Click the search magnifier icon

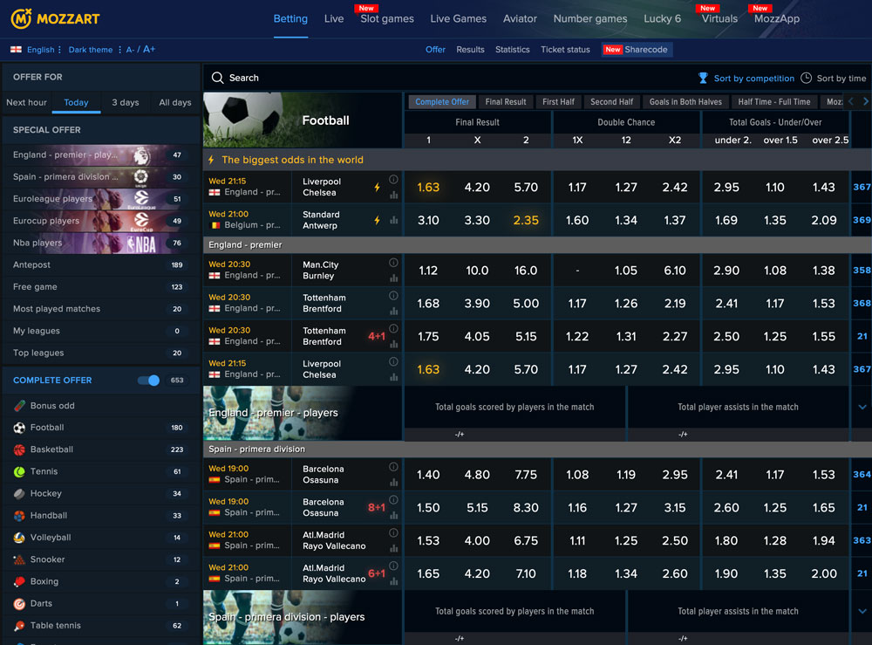(x=217, y=78)
